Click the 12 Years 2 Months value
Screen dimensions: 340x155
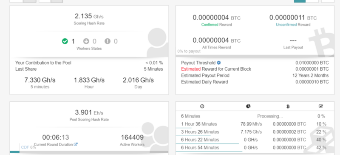pos(311,75)
